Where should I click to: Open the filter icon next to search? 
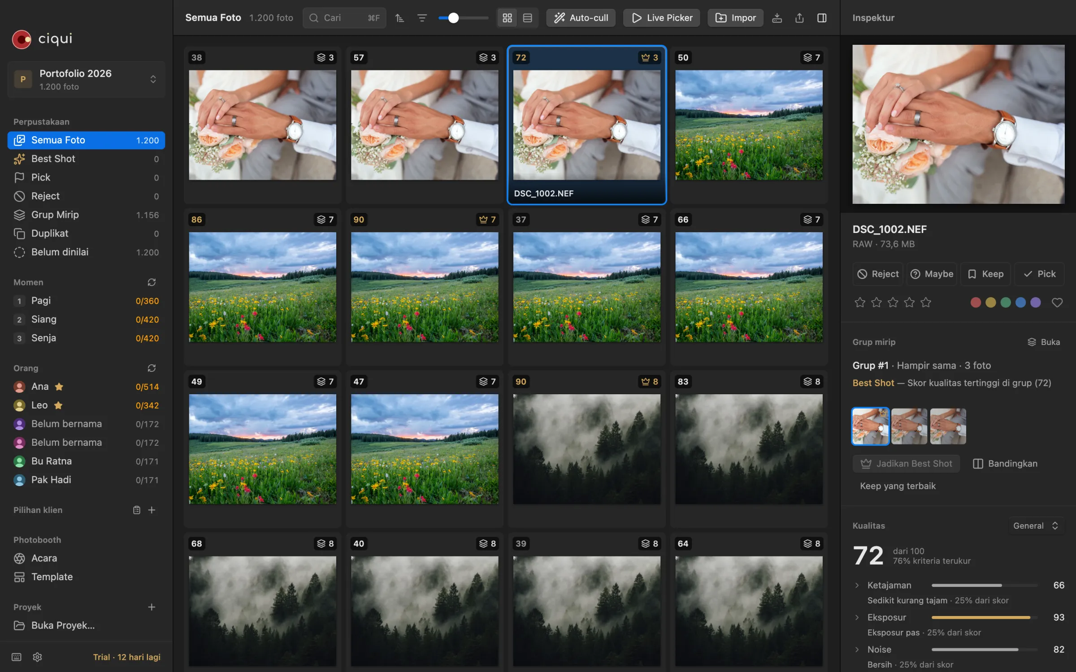click(x=422, y=18)
